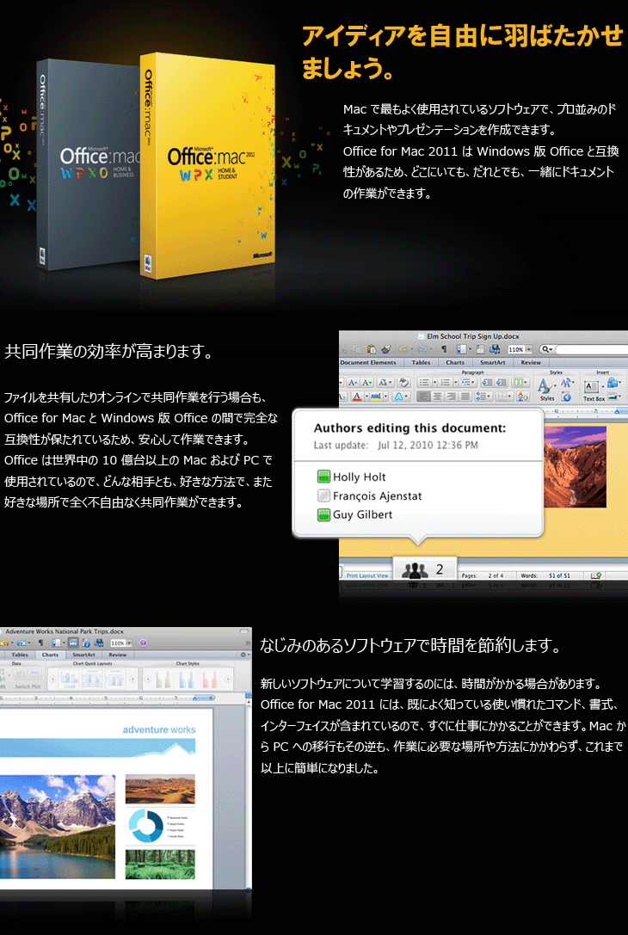Viewport: 628px width, 935px height.
Task: Open SmartArt tab in Adventure Works window
Action: tap(83, 655)
